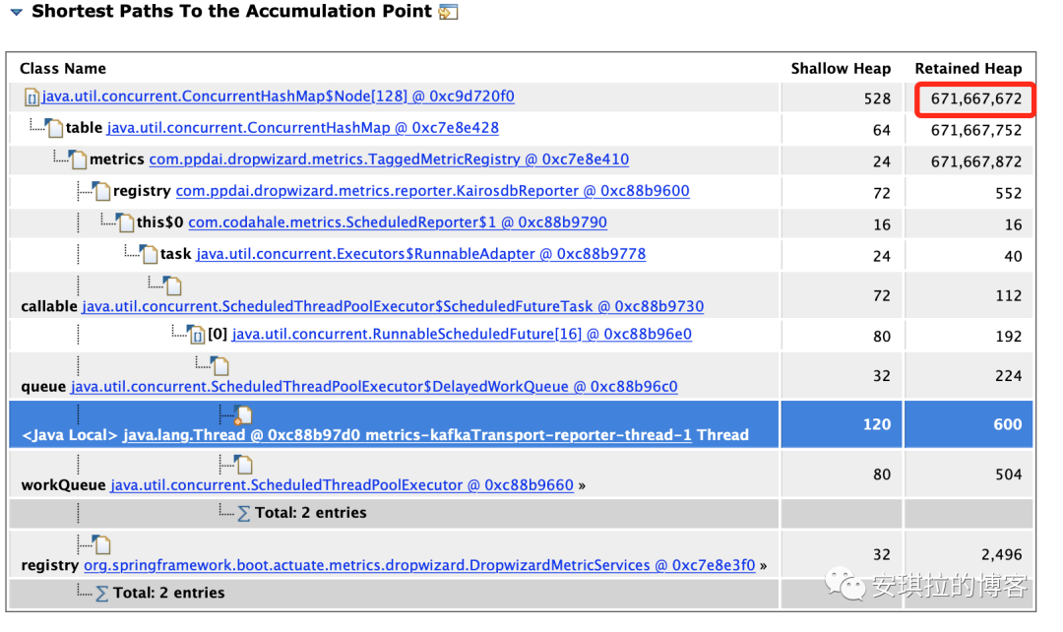1063x632 pixels.
Task: Click array icon beside [0] RunnableScheduledFuture
Action: pyautogui.click(x=197, y=335)
